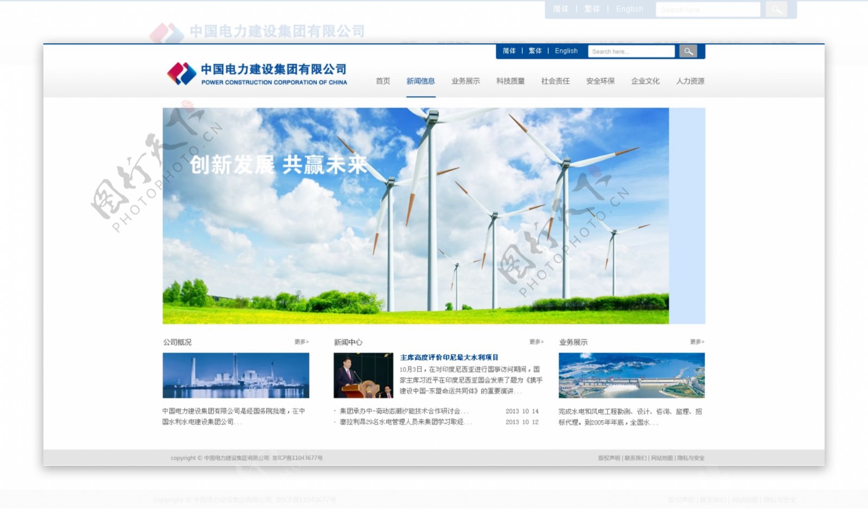Screen dimensions: 868x509
Task: Click the 业务展示 section heading above dam photo
Action: [x=573, y=343]
